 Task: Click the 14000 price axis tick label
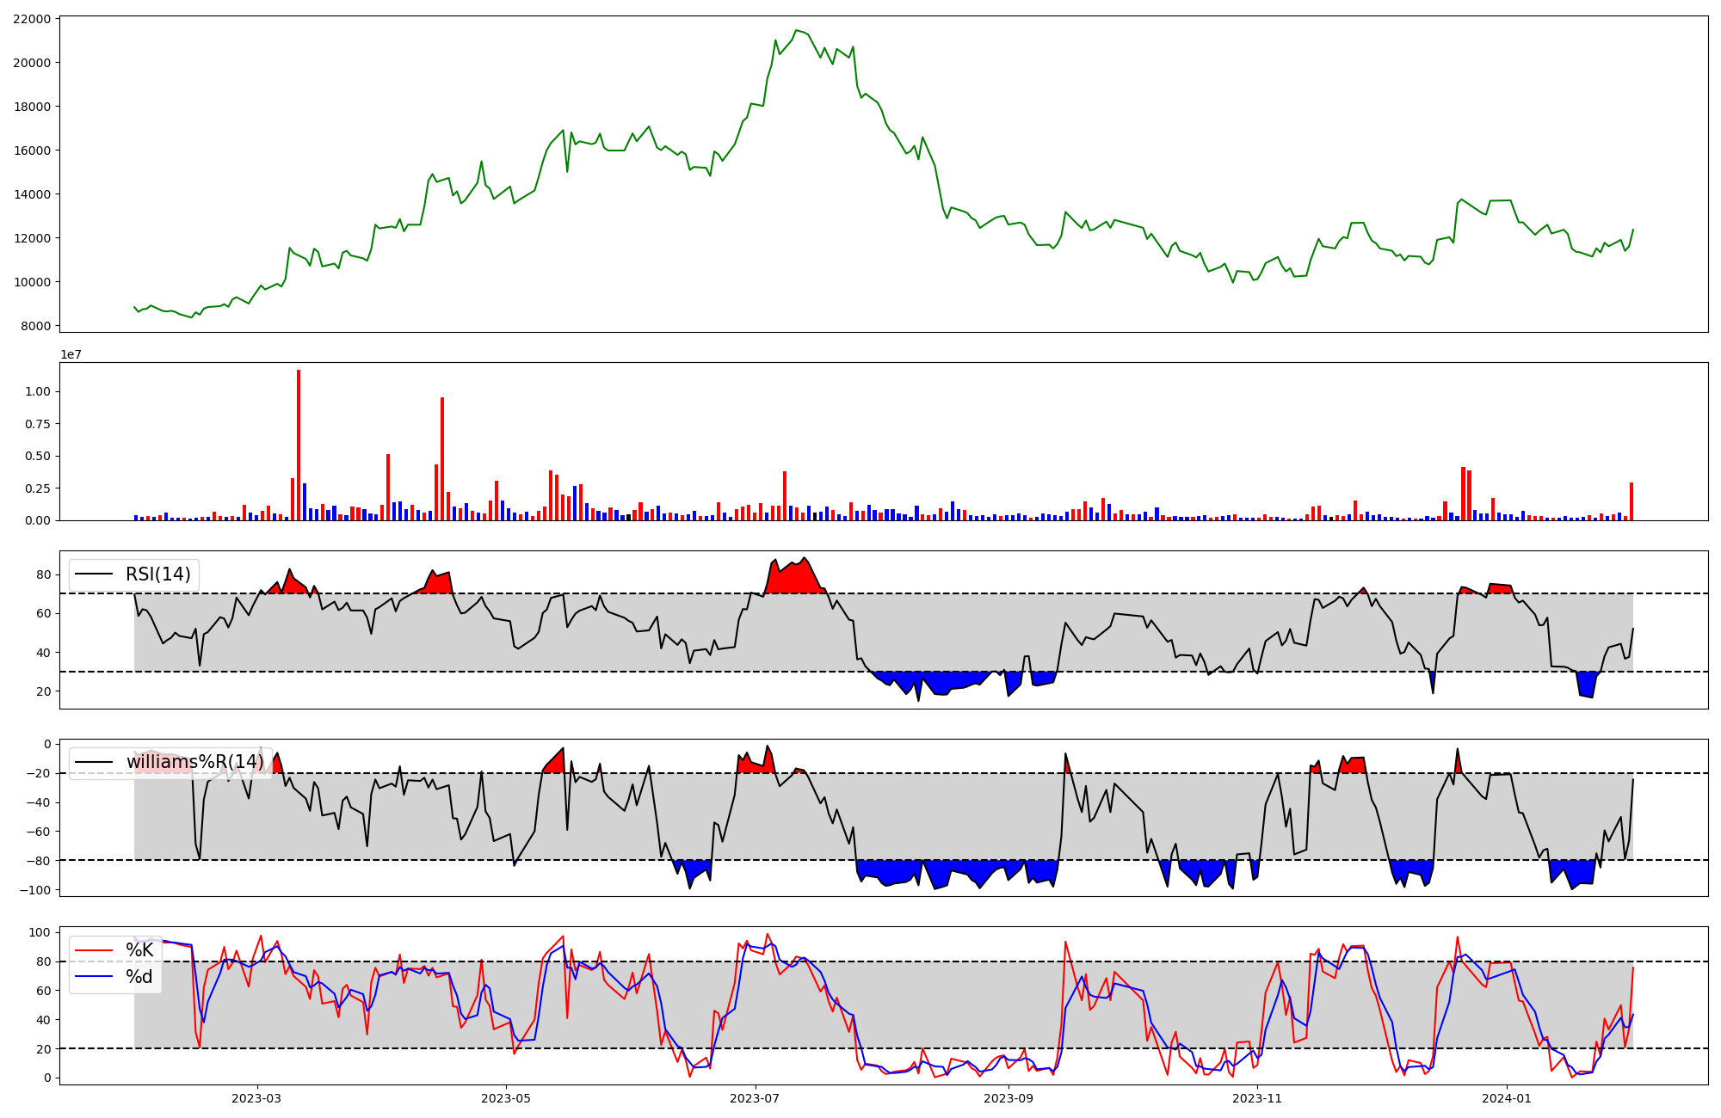(31, 193)
